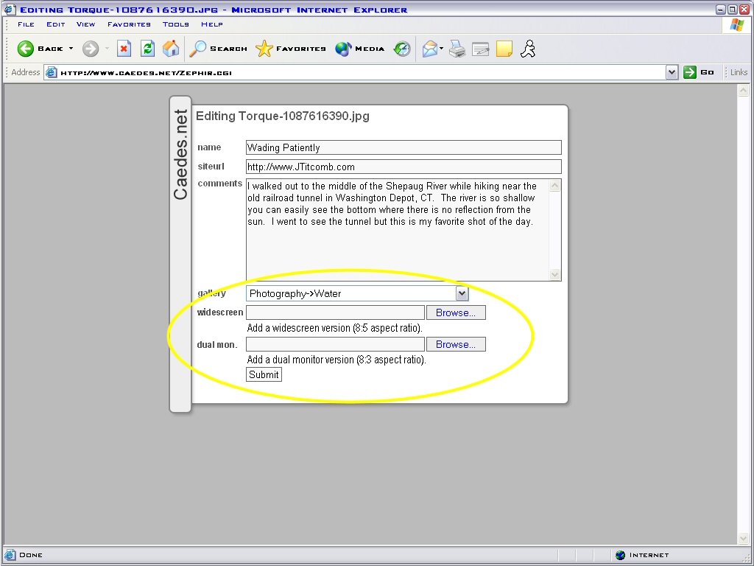Refresh the current page
This screenshot has height=566, width=754.
click(x=147, y=49)
